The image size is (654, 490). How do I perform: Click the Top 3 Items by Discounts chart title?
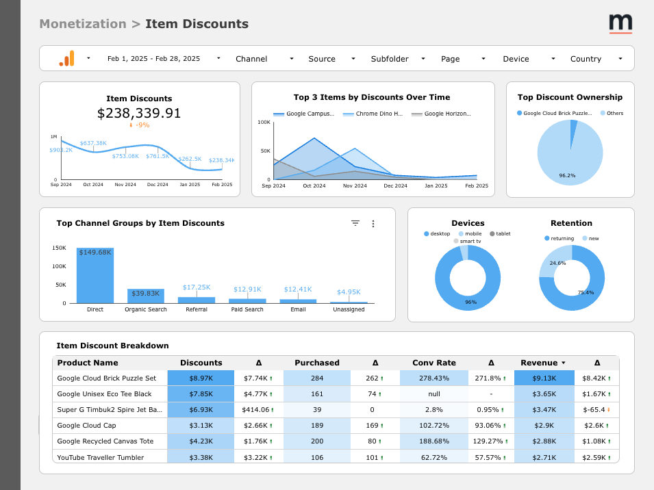pyautogui.click(x=372, y=97)
